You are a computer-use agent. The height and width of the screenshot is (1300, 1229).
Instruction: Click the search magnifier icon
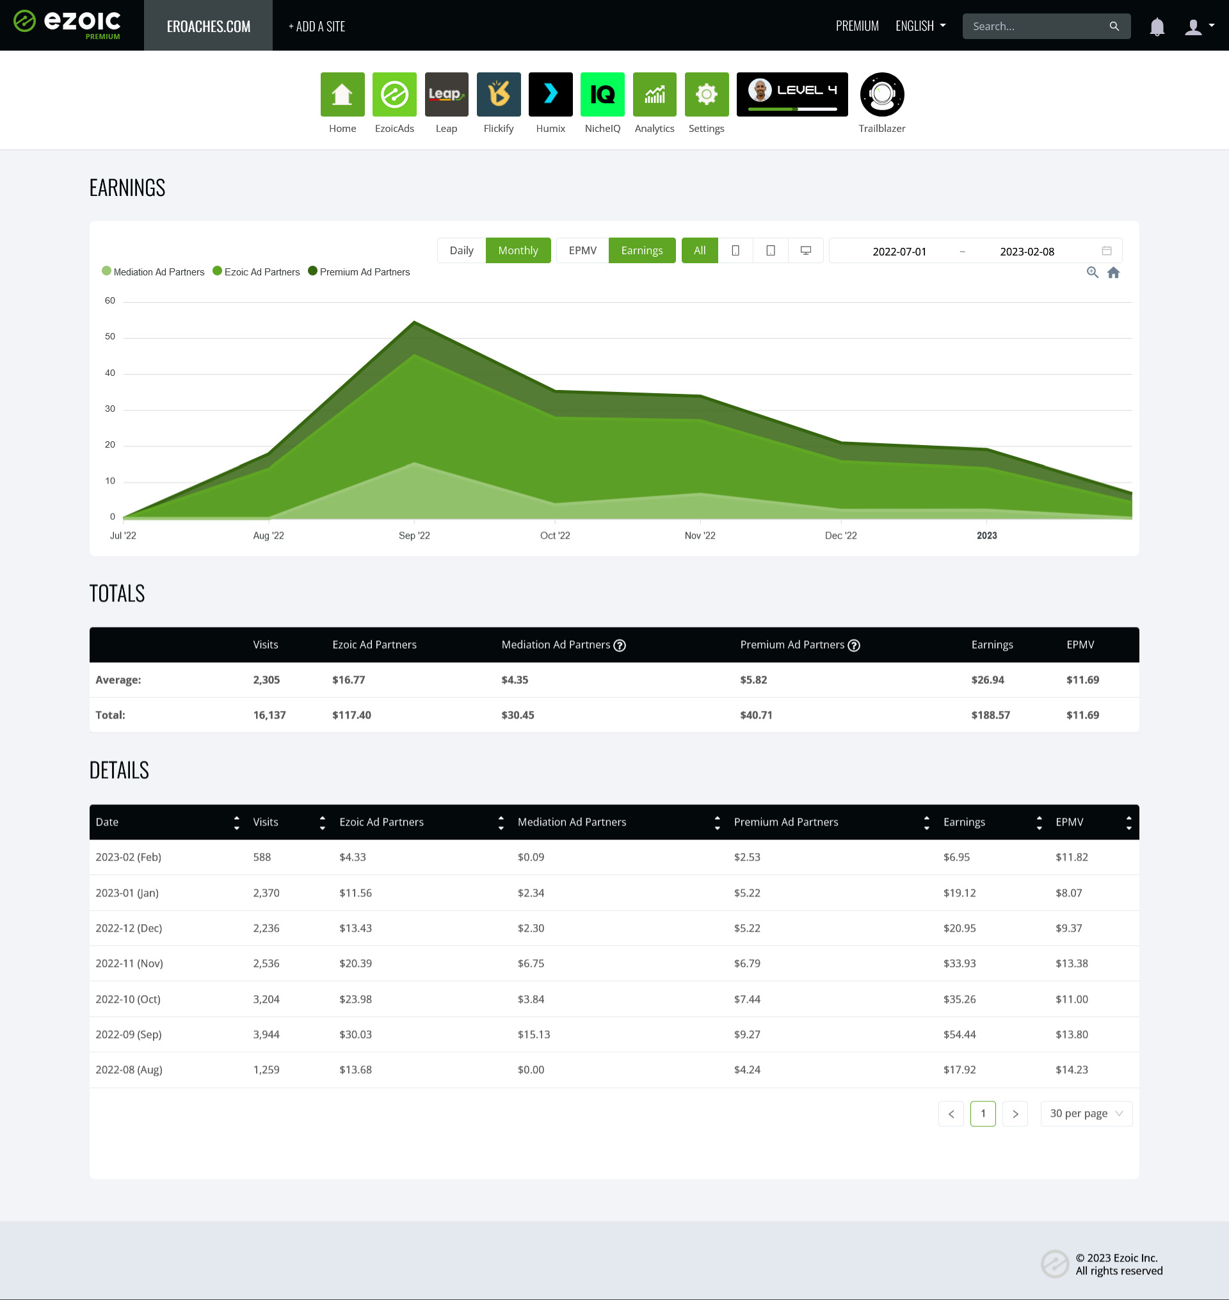point(1114,26)
